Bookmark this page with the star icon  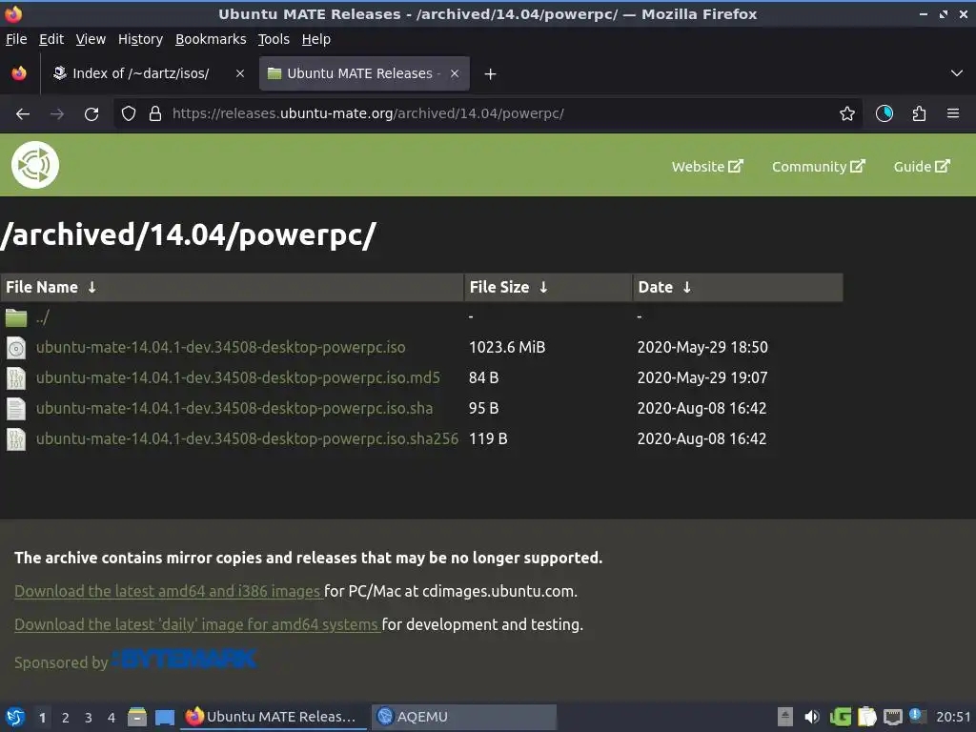tap(846, 114)
